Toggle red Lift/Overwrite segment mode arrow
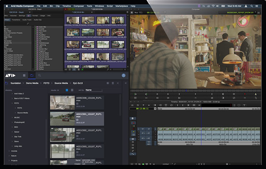Image resolution: width=266 pixels, height=169 pixels. [x=133, y=123]
